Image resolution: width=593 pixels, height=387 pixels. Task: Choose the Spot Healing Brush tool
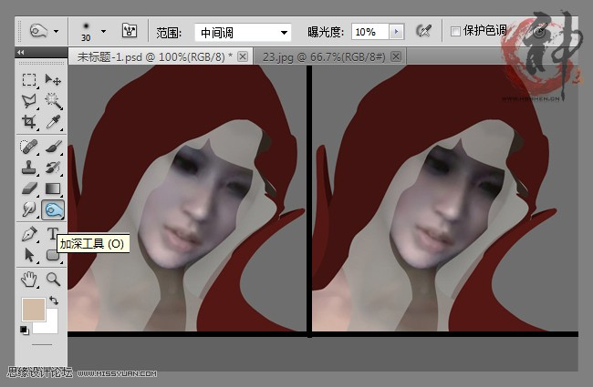point(29,147)
